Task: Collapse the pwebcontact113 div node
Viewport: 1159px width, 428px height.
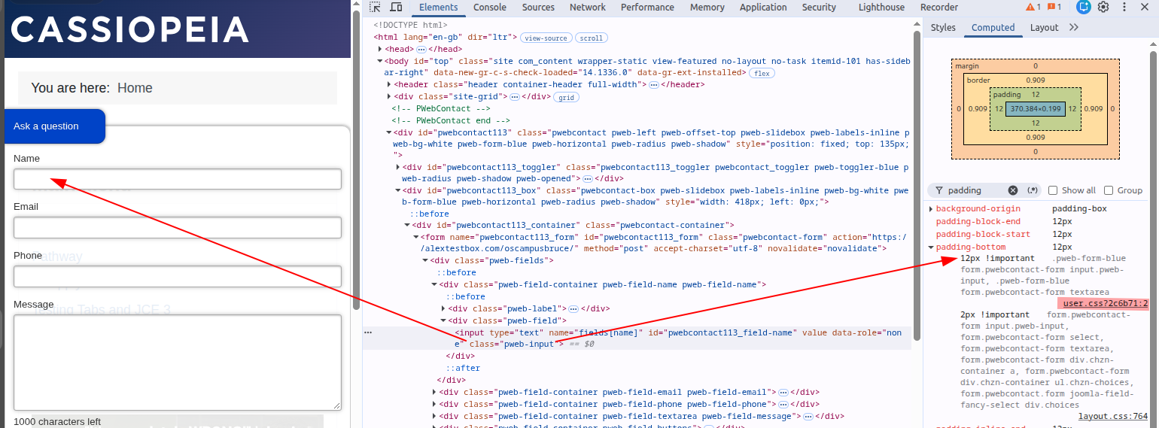Action: coord(388,133)
